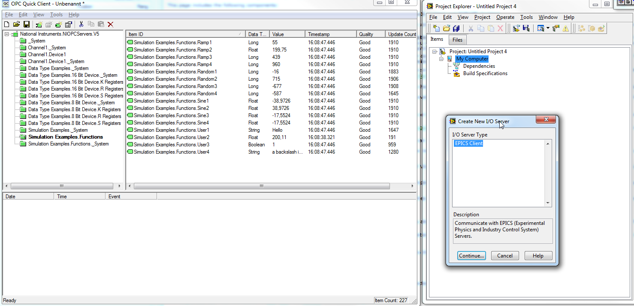Close the Create New I/O Server dialog

[546, 121]
